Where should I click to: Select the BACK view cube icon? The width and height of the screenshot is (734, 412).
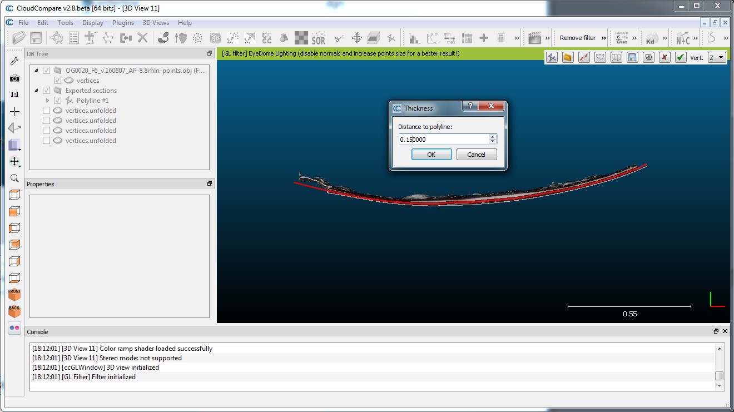(14, 311)
